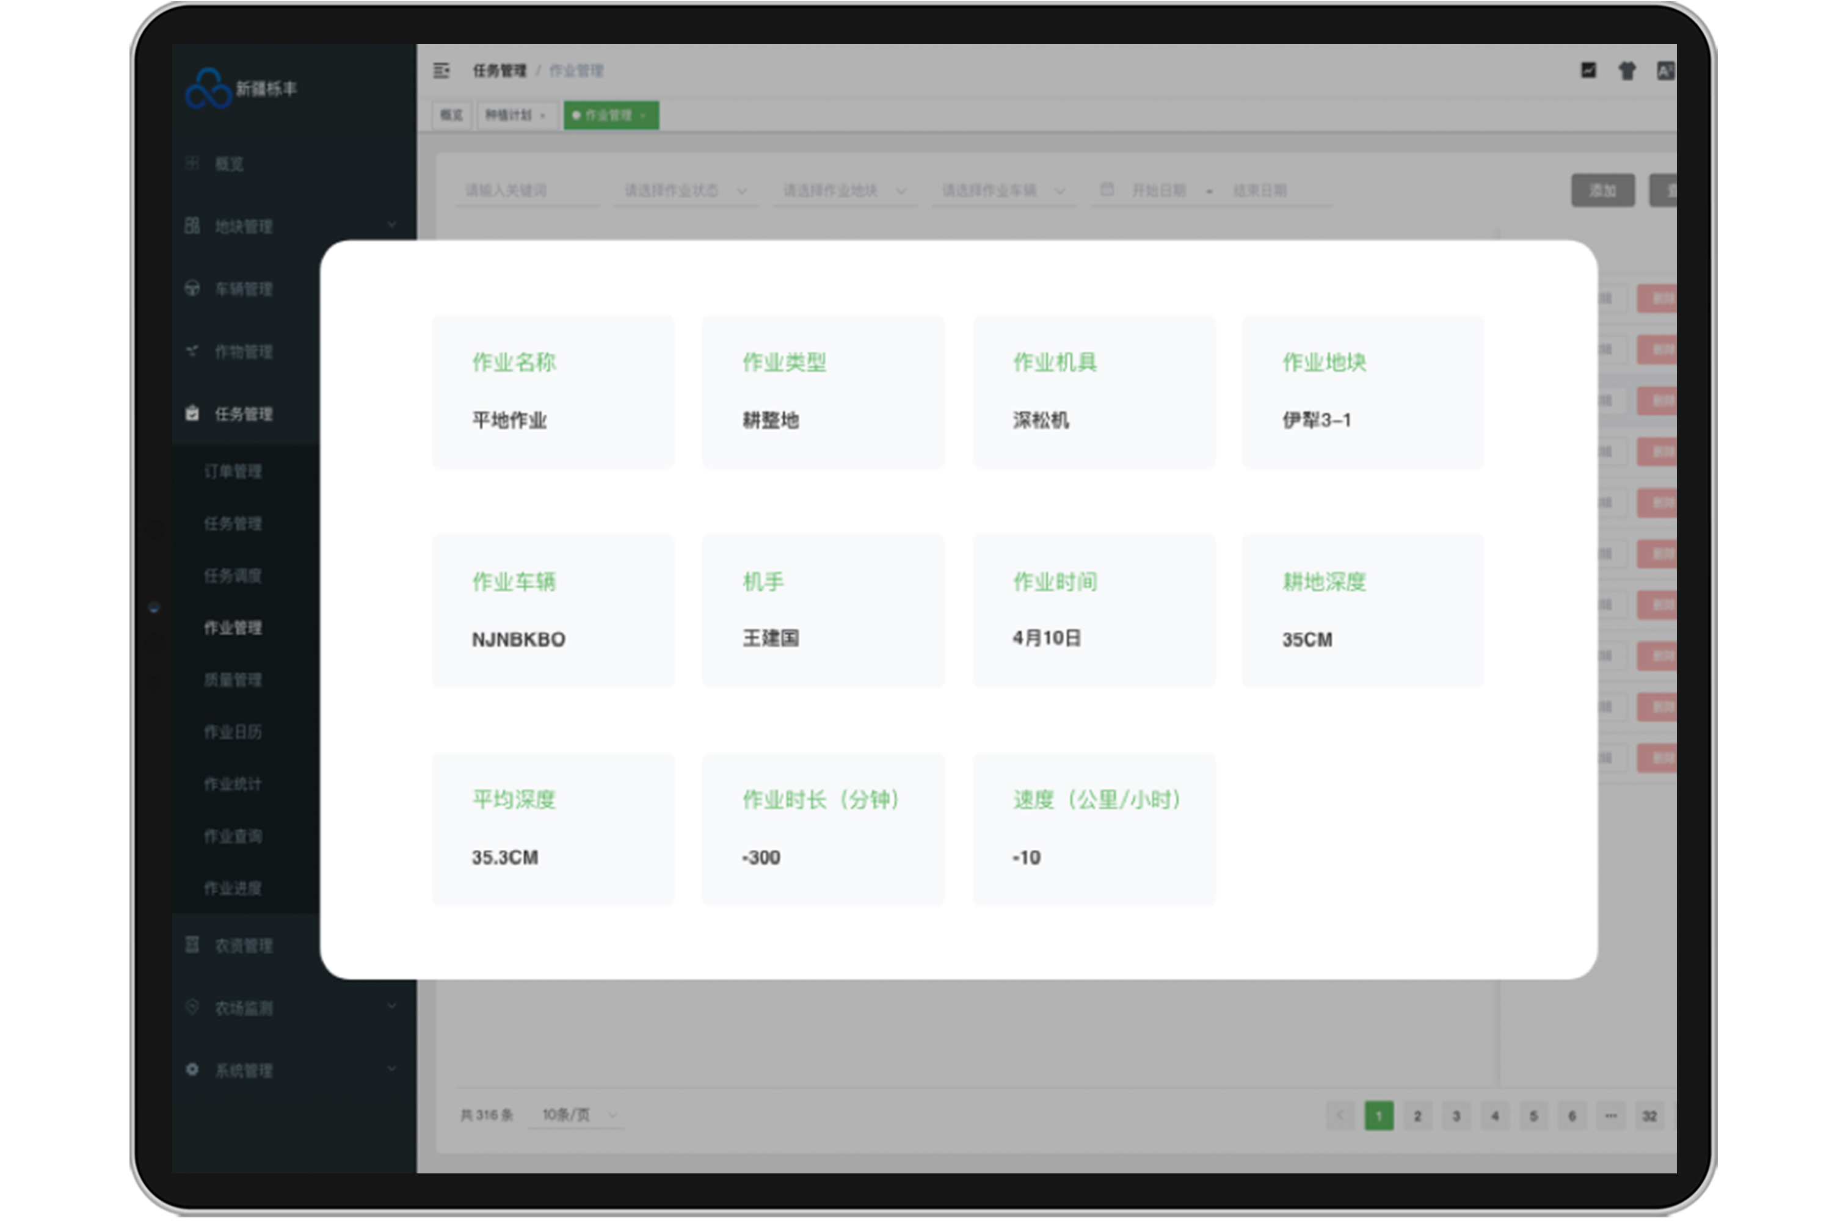Open 作业查询 in the sidebar submenu
Viewport: 1832px width, 1221px height.
pos(233,837)
